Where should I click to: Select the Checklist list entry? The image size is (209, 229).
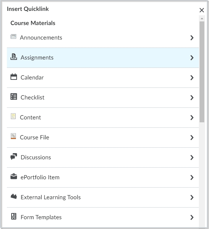(103, 98)
